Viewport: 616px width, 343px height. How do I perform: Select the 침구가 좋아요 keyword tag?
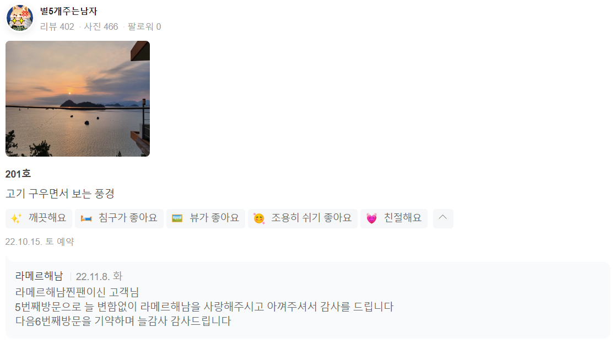tap(119, 218)
